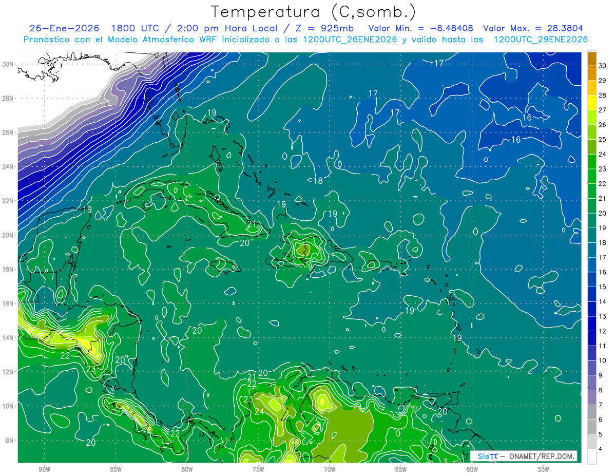Pick the yellow colorbar swatch between 27 and 28
Image resolution: width=616 pixels, height=476 pixels.
tap(592, 103)
